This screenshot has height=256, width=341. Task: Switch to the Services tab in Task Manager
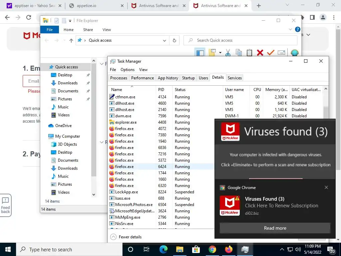(x=235, y=78)
